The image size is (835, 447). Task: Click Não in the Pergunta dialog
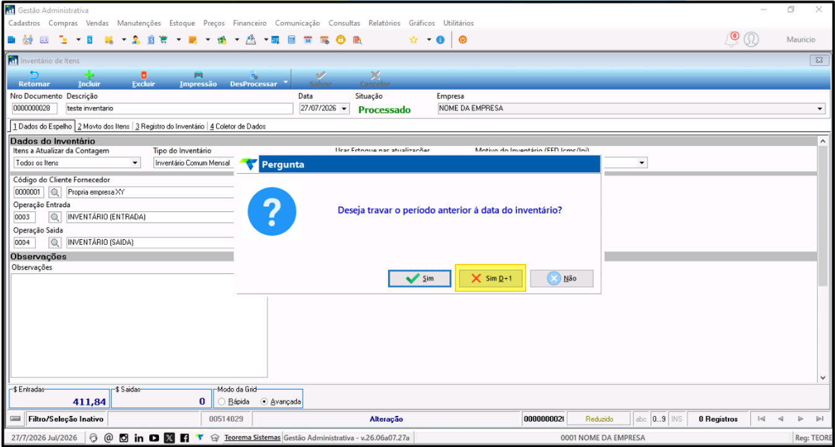561,279
